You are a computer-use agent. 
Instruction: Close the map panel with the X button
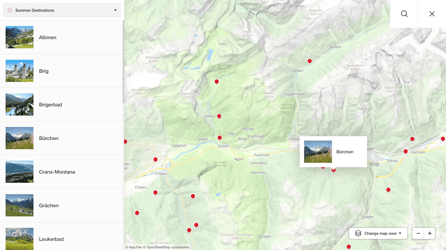tap(432, 14)
